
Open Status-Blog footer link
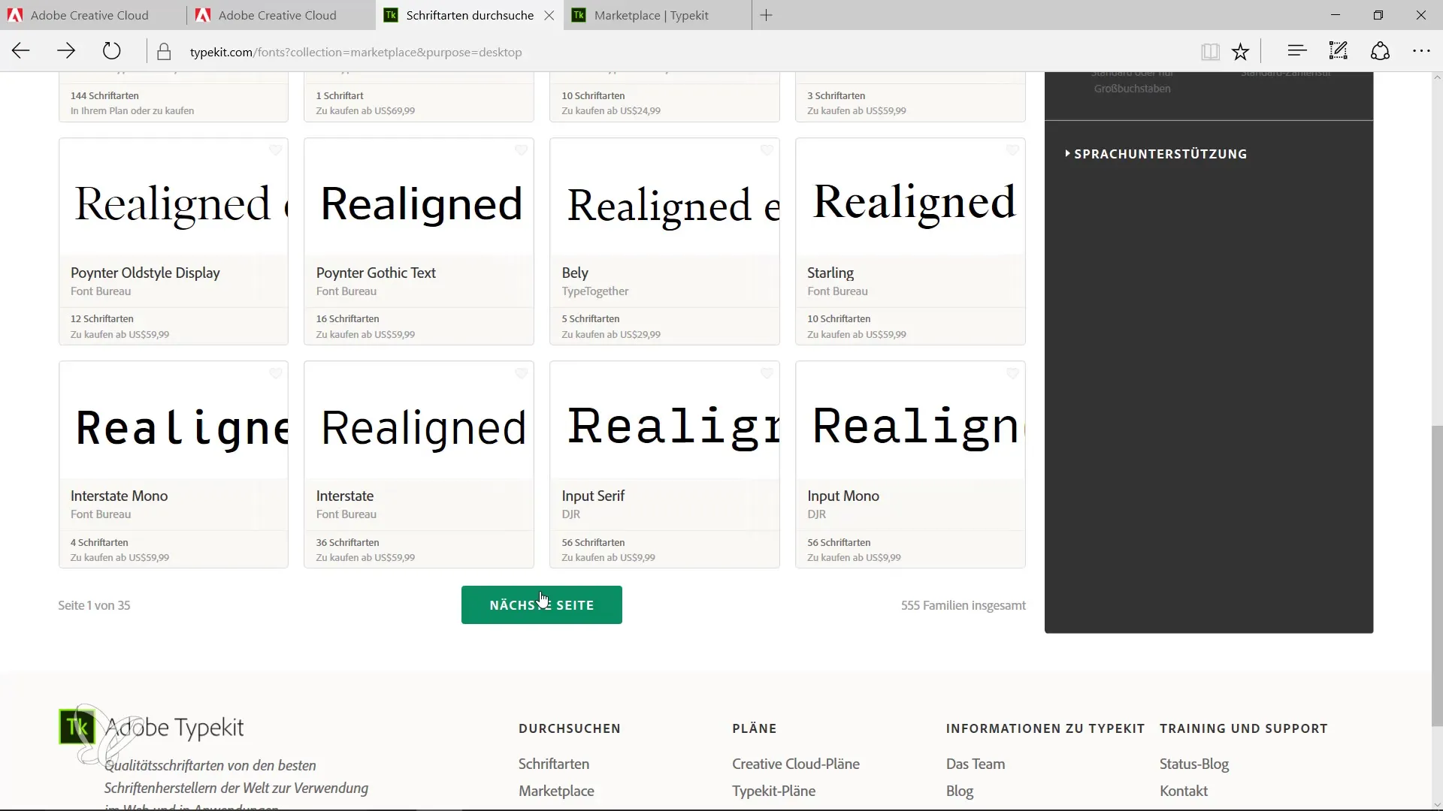coord(1194,764)
